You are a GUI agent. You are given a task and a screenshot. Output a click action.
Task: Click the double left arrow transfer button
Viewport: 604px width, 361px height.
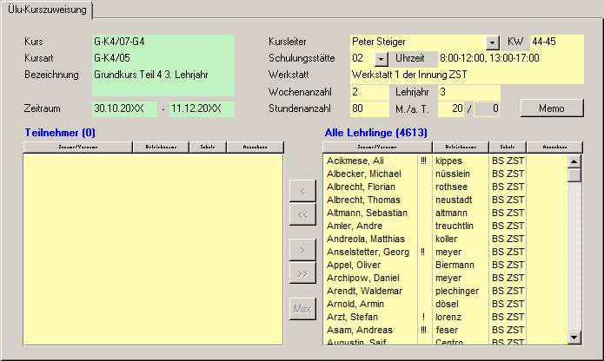coord(302,214)
